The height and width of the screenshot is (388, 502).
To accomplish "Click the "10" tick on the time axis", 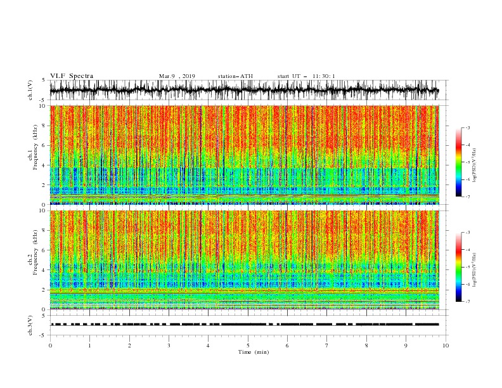I will 446,346.
